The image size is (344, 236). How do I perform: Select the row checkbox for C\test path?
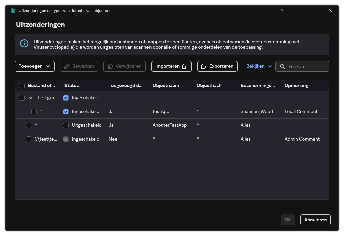(x=29, y=139)
